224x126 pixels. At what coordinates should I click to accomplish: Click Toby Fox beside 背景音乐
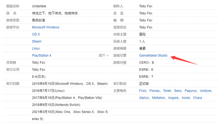(x=146, y=27)
